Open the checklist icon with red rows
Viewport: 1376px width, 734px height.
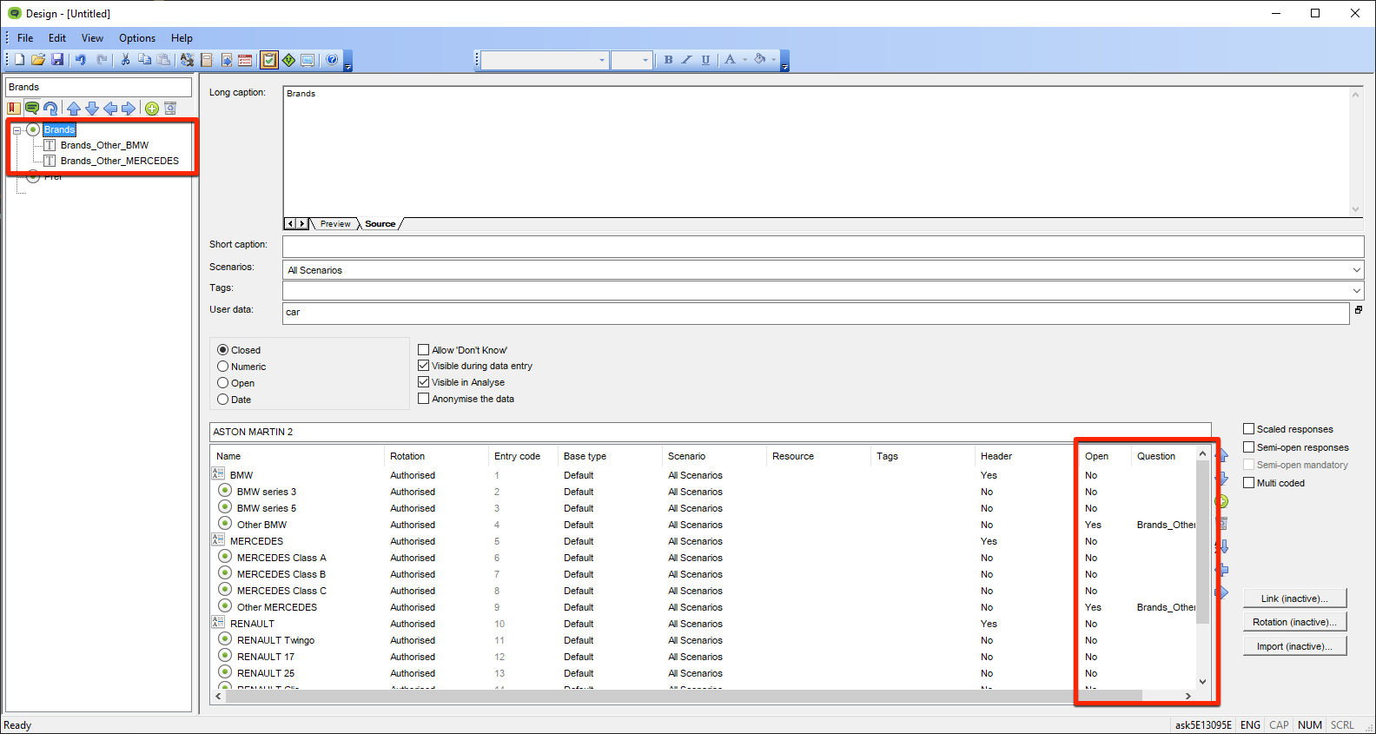245,60
